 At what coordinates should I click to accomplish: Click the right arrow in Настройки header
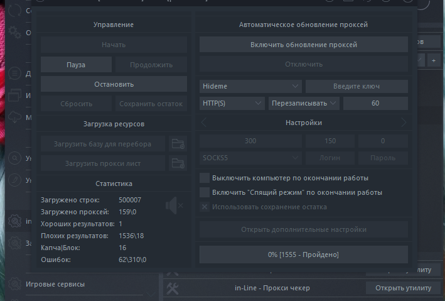(404, 123)
